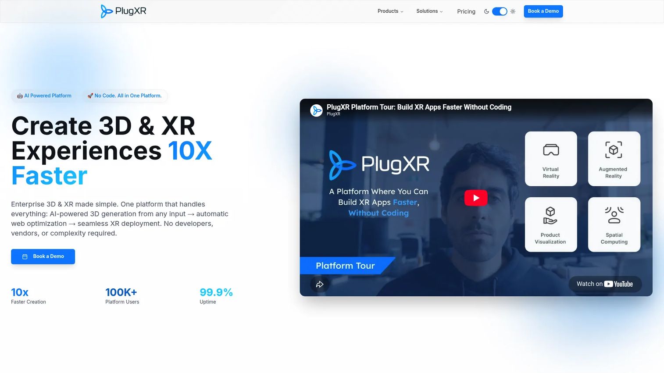Click Book a Demo in the header

[543, 11]
